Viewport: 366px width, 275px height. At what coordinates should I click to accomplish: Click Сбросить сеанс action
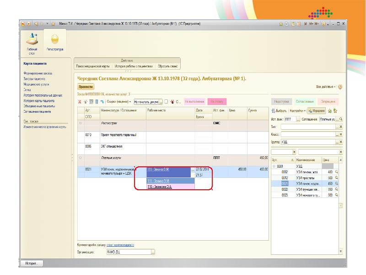pyautogui.click(x=167, y=66)
